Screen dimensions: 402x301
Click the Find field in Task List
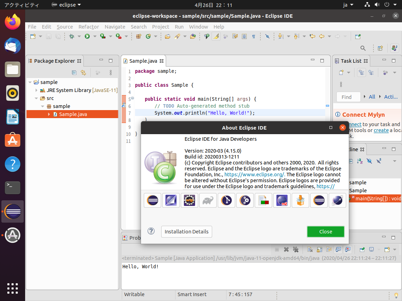click(x=348, y=97)
